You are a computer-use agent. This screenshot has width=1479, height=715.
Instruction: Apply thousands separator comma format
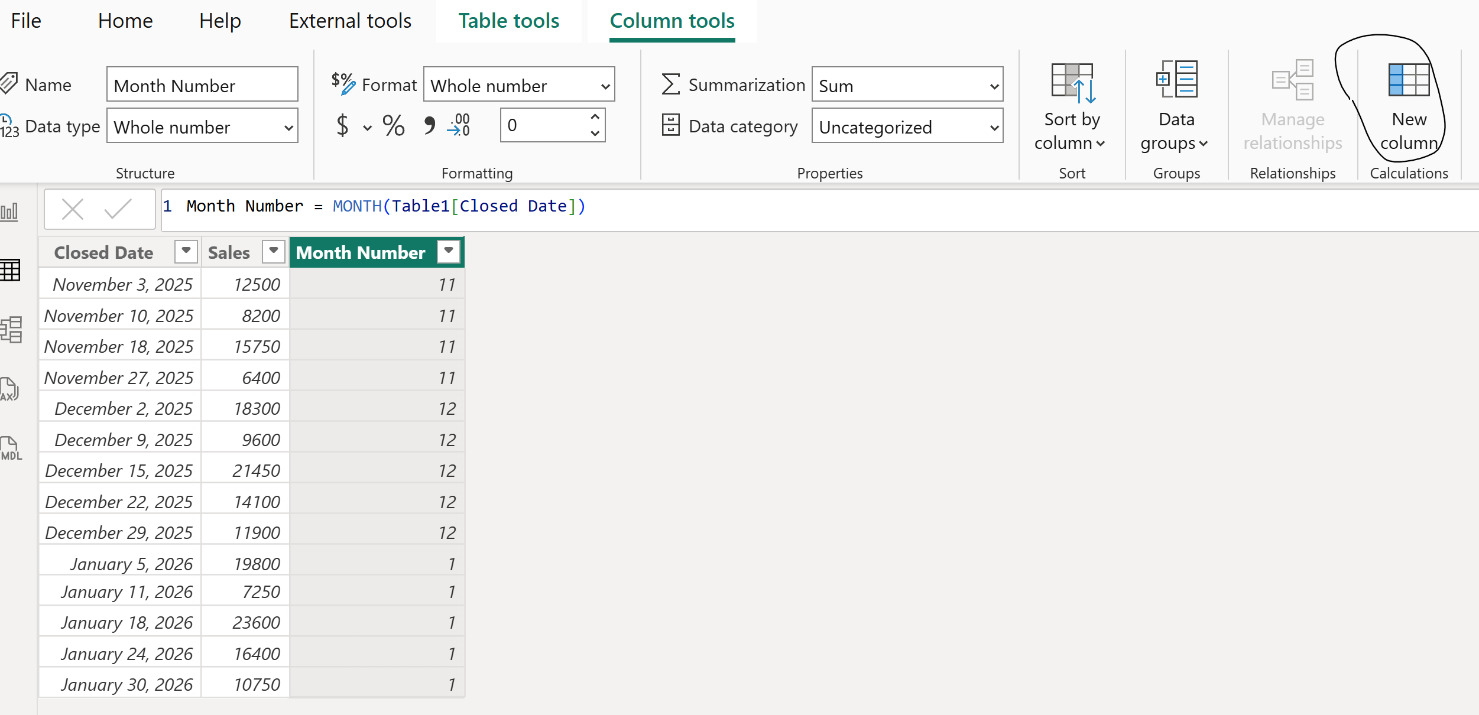[429, 125]
